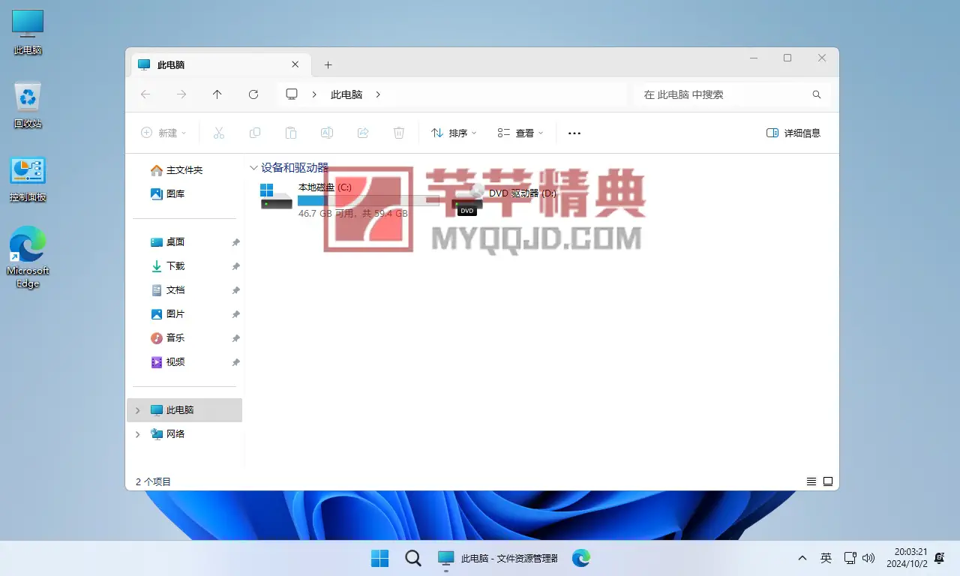Image resolution: width=960 pixels, height=576 pixels.
Task: Toggle the details pane (详细信息)
Action: point(793,133)
